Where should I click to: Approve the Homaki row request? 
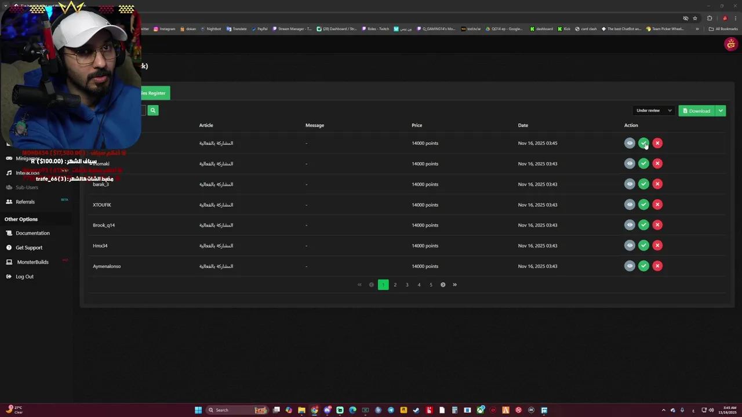tap(643, 163)
